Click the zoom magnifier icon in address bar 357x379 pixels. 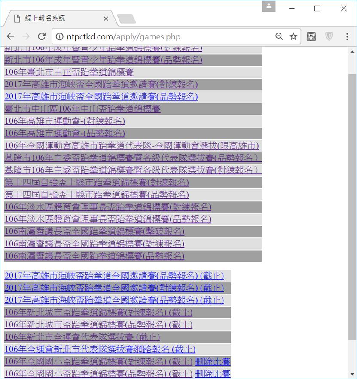click(x=279, y=36)
